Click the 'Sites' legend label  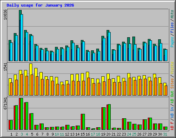click(172, 83)
